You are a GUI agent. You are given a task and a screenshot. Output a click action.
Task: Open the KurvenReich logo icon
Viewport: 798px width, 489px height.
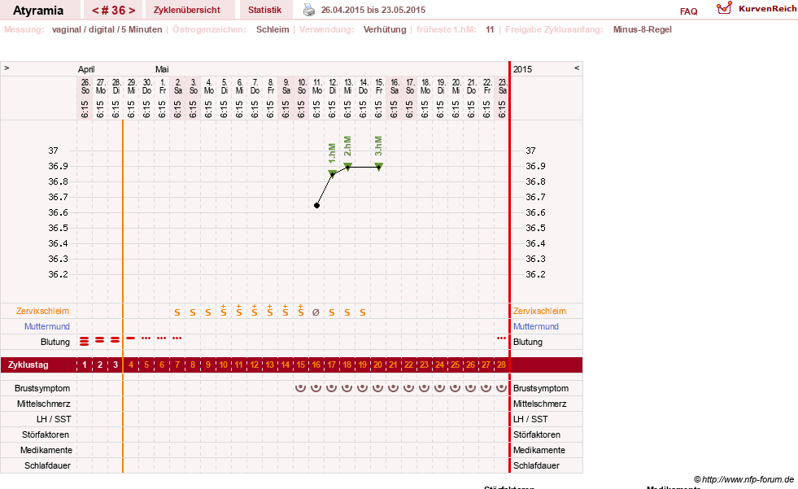click(724, 8)
